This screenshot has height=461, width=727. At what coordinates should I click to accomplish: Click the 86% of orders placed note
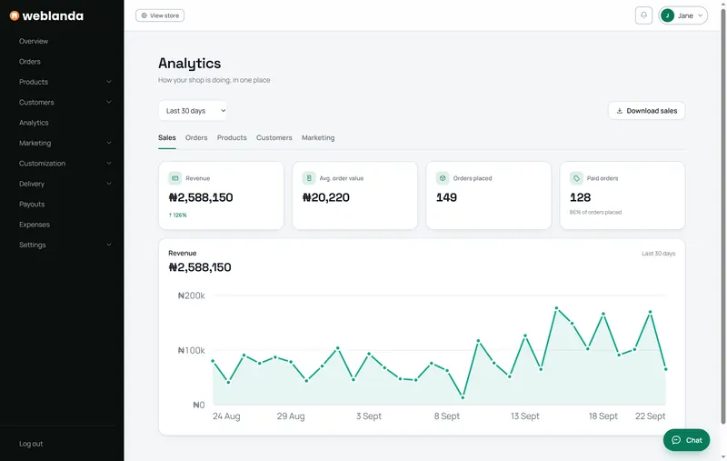(595, 213)
